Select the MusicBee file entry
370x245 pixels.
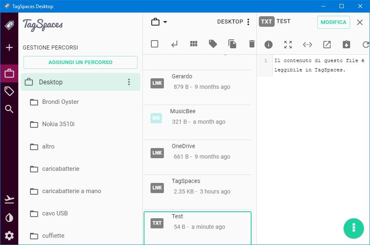tap(198, 122)
